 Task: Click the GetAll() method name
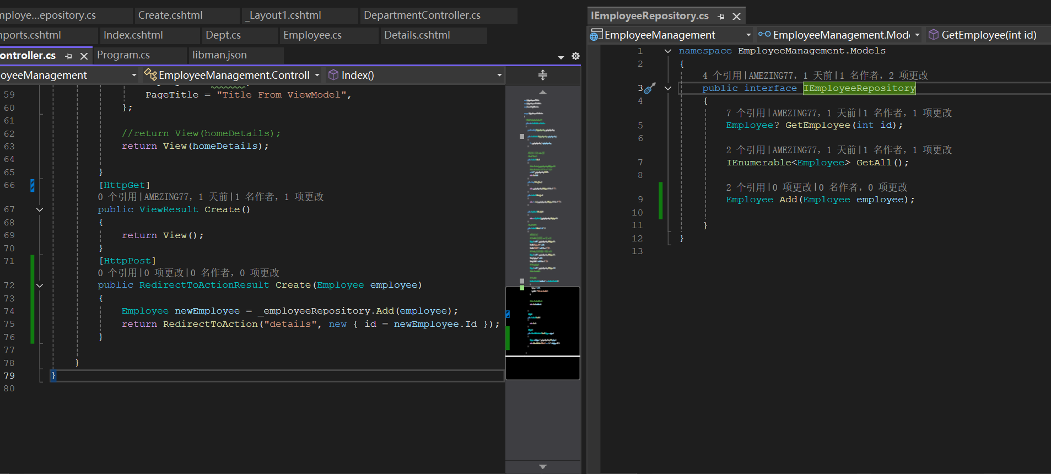coord(874,163)
